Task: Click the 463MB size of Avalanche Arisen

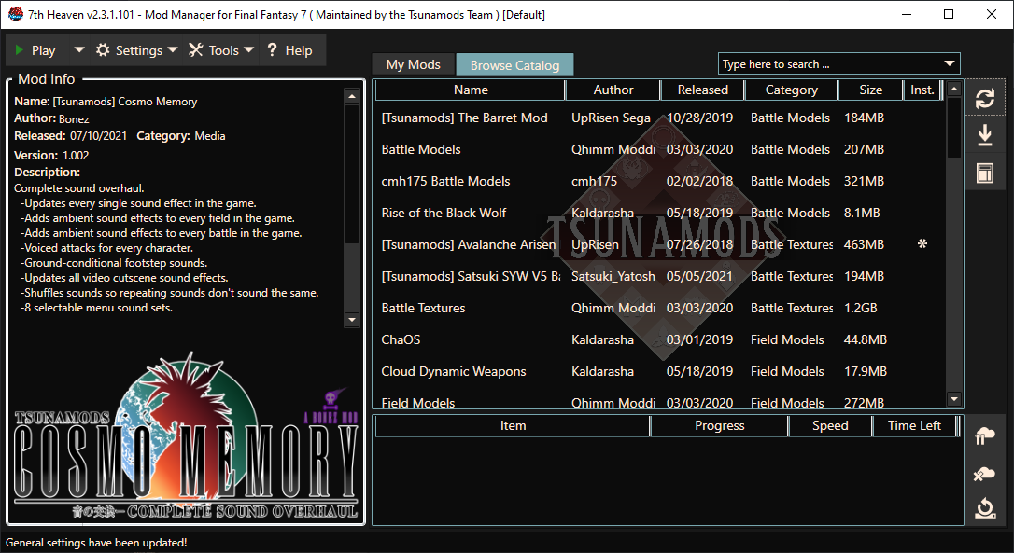Action: click(x=864, y=244)
